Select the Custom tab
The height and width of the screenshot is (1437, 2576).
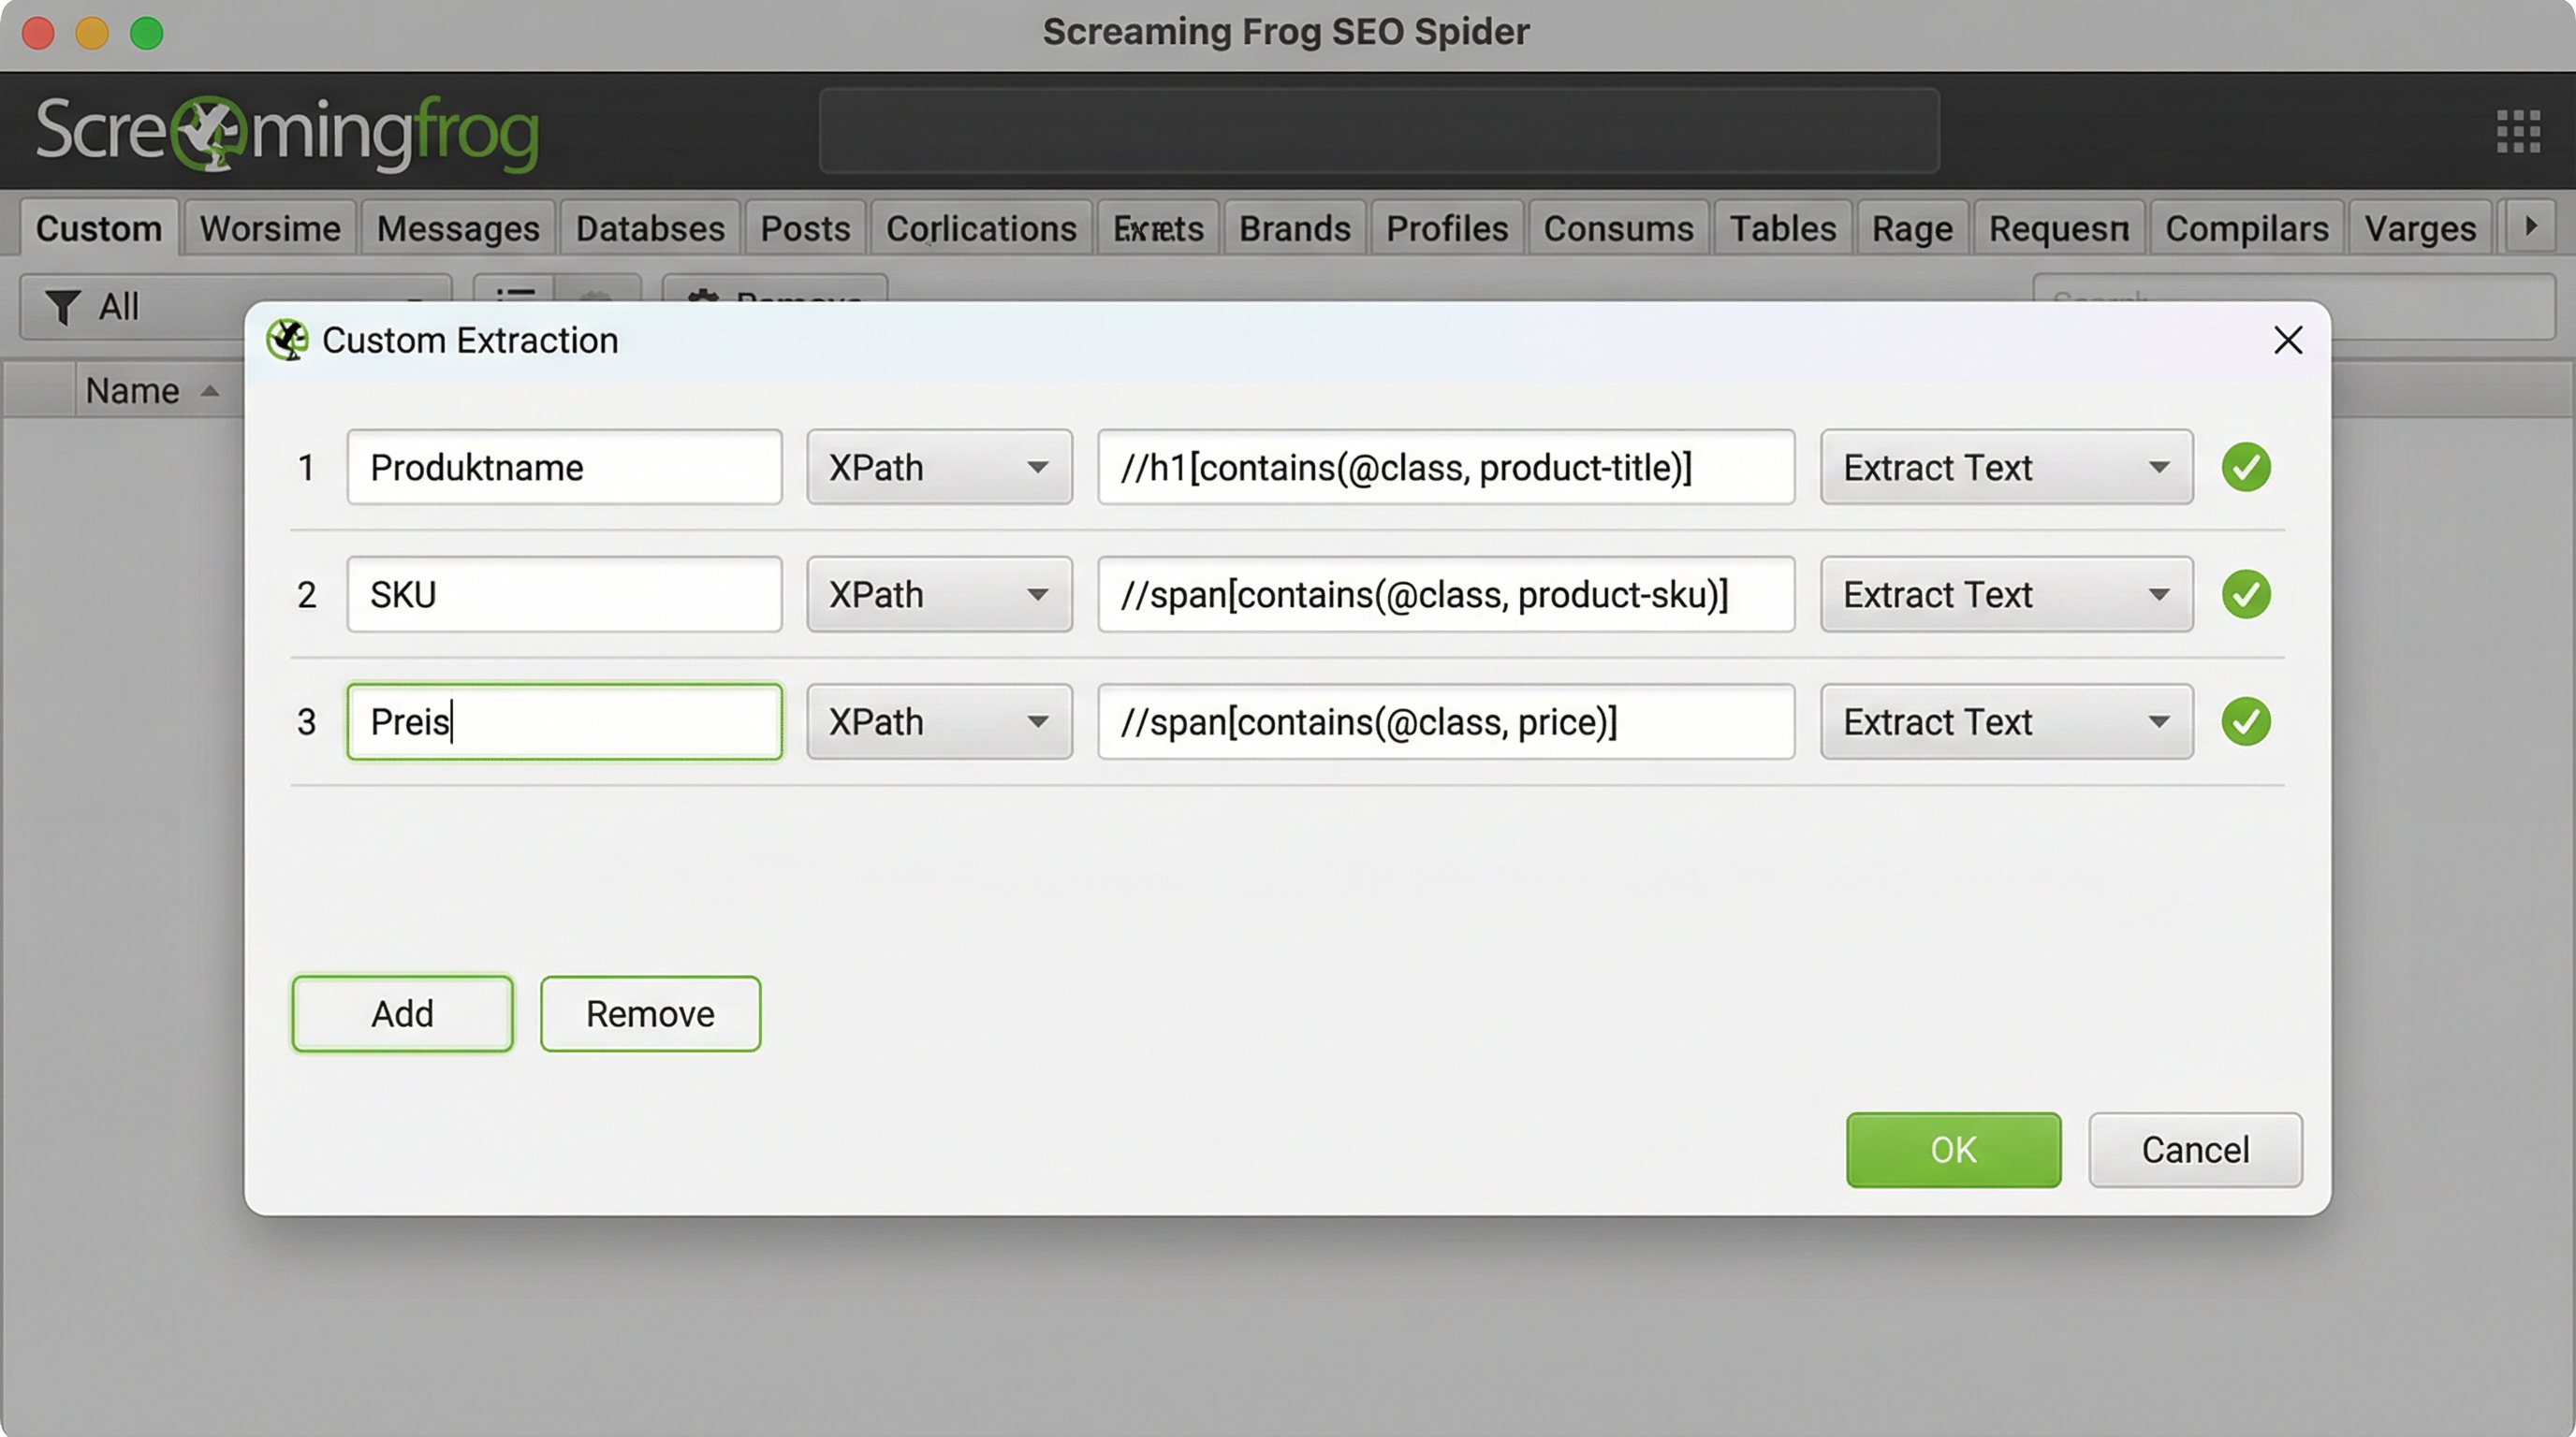pos(99,226)
